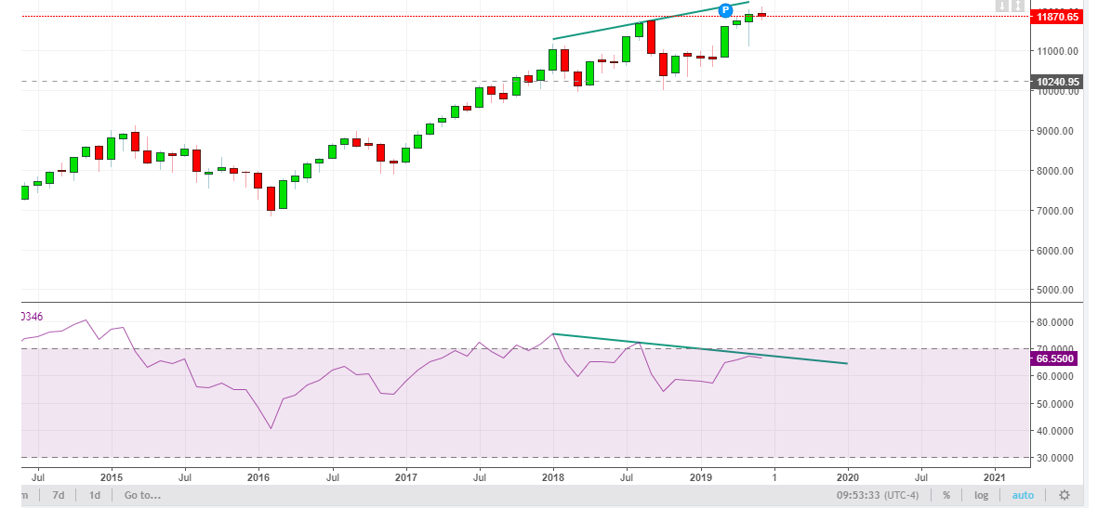The width and height of the screenshot is (1111, 508).
Task: Toggle auto scale button
Action: (1023, 495)
